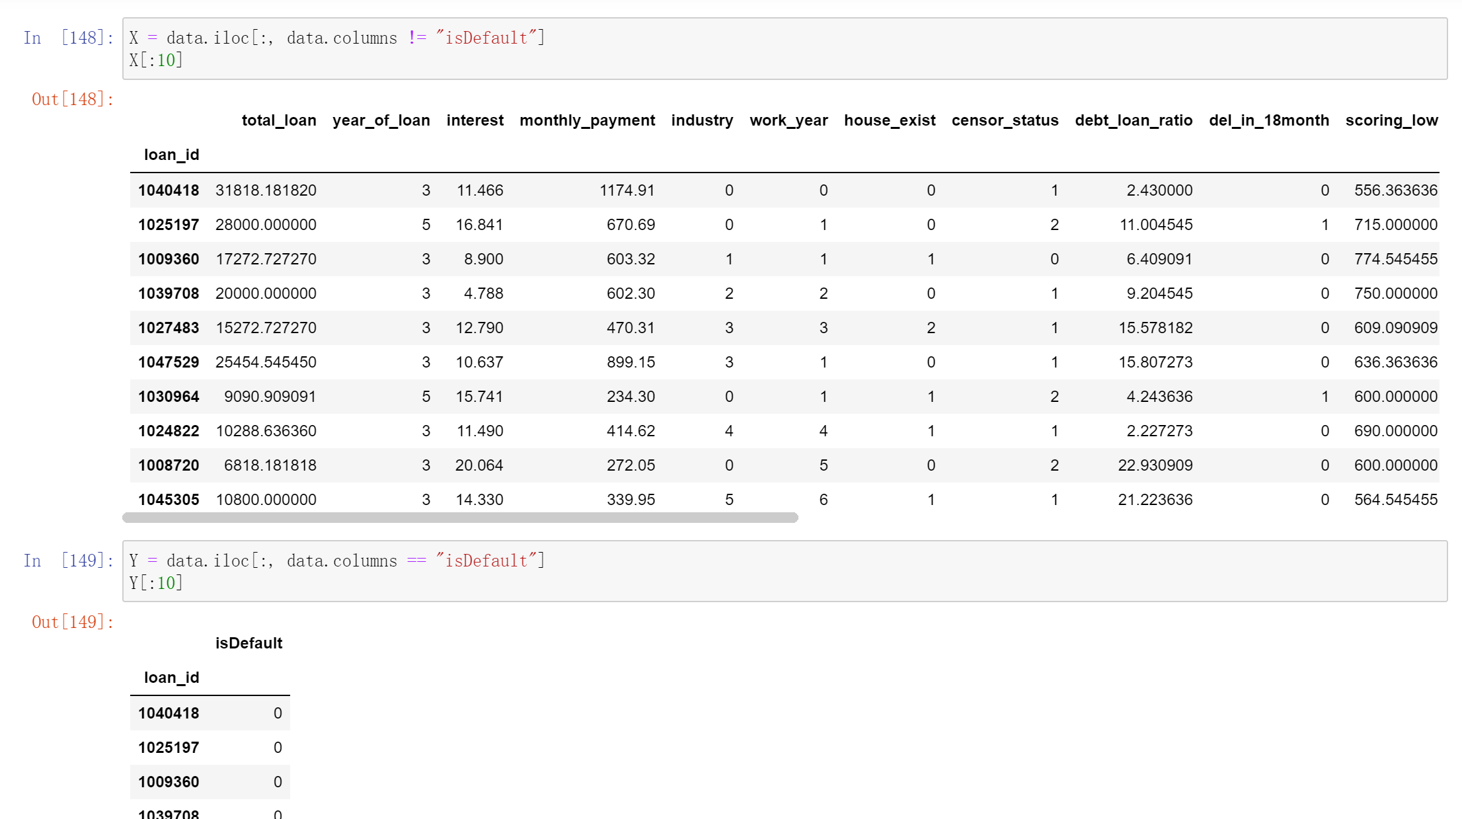Click monthly_payment value 899.15
1462x819 pixels.
point(631,362)
